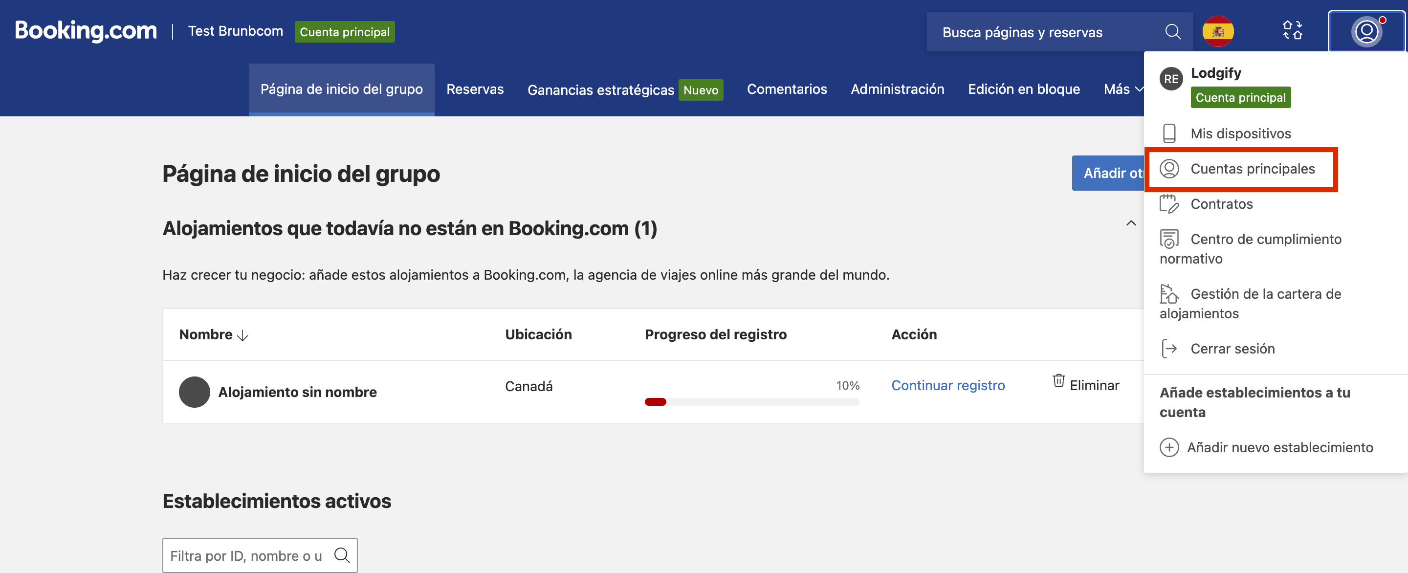Viewport: 1408px width, 573px height.
Task: Focus the Filtra por ID filter field
Action: (x=246, y=555)
